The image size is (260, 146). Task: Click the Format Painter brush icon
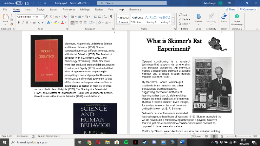point(11,24)
